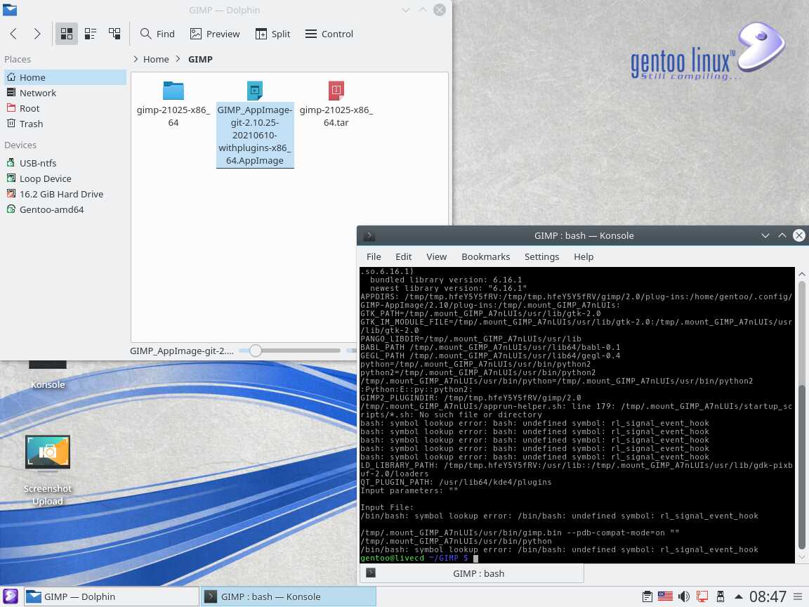Click the Konsole vertical scrollbar handle
The width and height of the screenshot is (809, 607).
[x=802, y=467]
